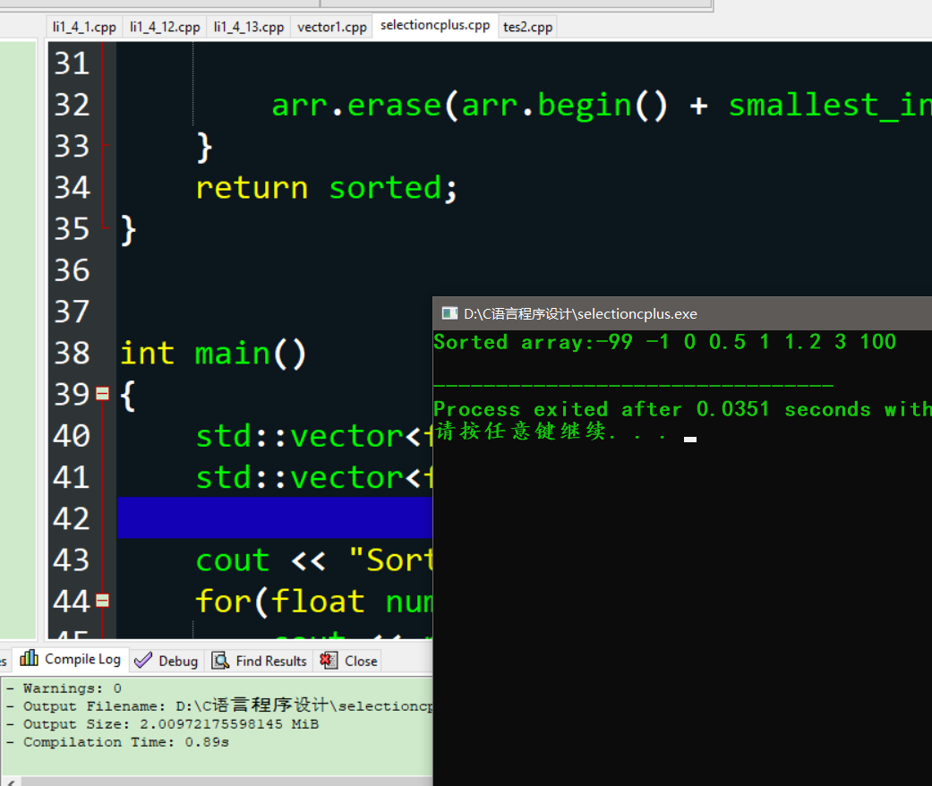Switch to the tes2.cpp tab
Image resolution: width=932 pixels, height=786 pixels.
tap(527, 27)
